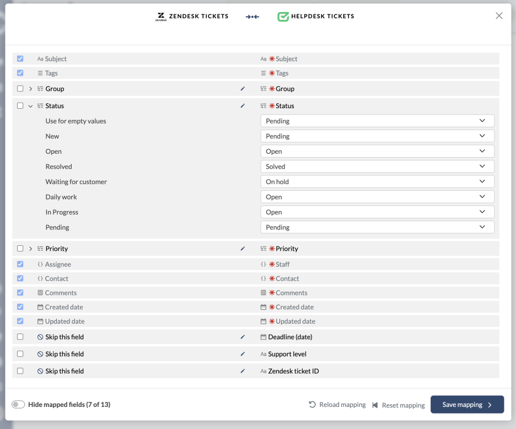The width and height of the screenshot is (516, 429).
Task: Expand the Priority field values
Action: tap(31, 249)
